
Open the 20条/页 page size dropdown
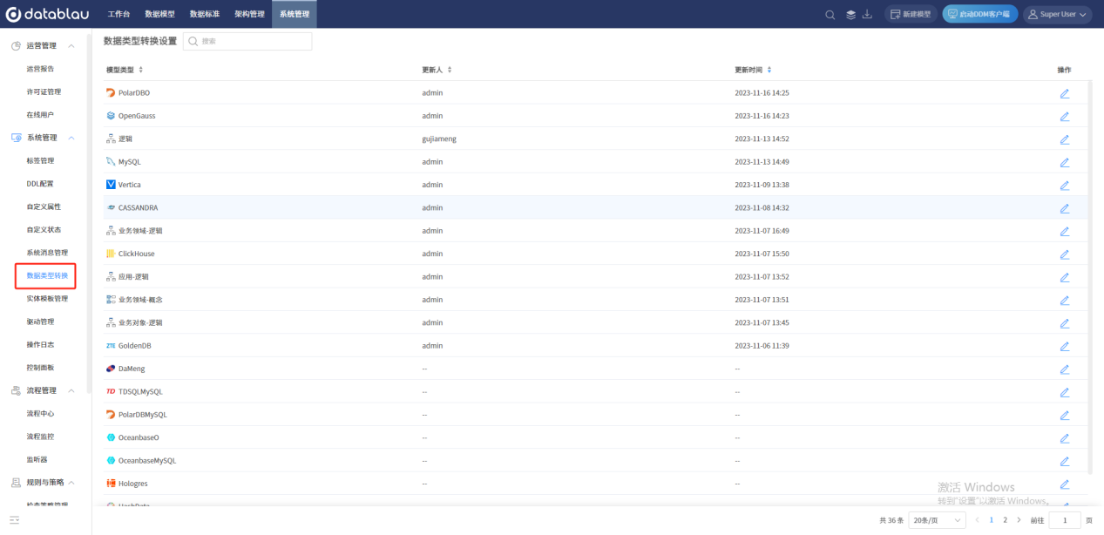(x=937, y=520)
